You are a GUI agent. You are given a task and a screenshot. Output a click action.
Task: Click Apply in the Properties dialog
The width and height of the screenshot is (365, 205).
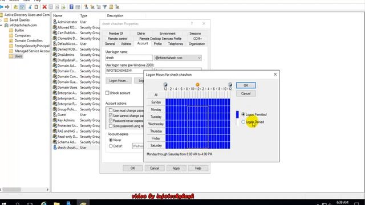(176, 168)
